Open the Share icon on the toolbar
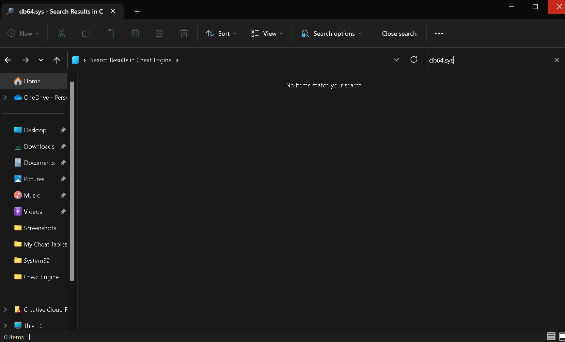The width and height of the screenshot is (565, 342). tap(159, 33)
